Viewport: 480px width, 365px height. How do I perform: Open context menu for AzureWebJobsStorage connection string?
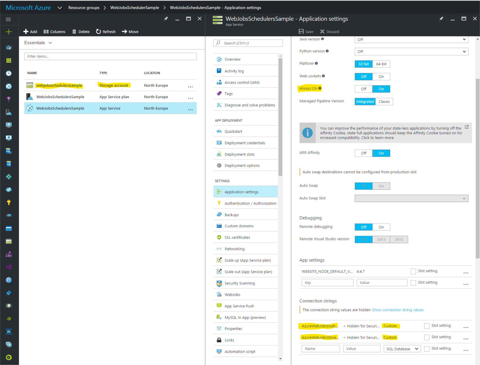click(x=466, y=339)
